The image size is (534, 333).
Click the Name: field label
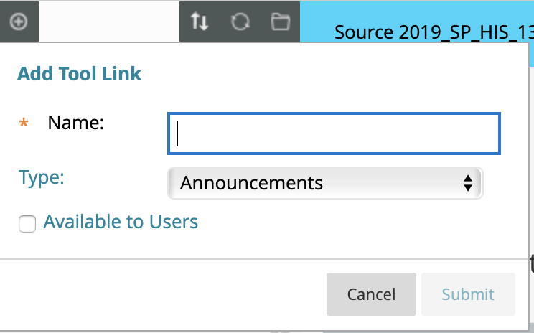[75, 123]
